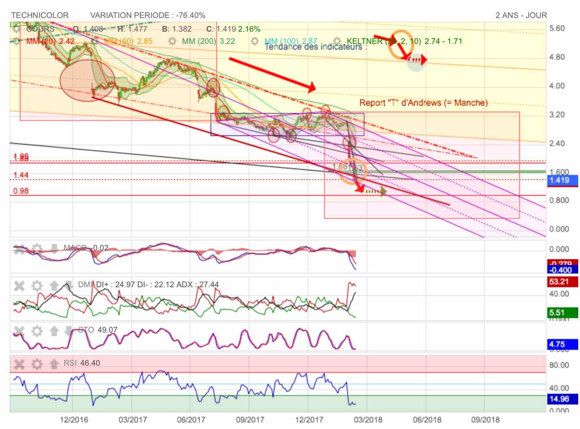
Task: Click the blue 14.96 RSI value tag
Action: [562, 399]
